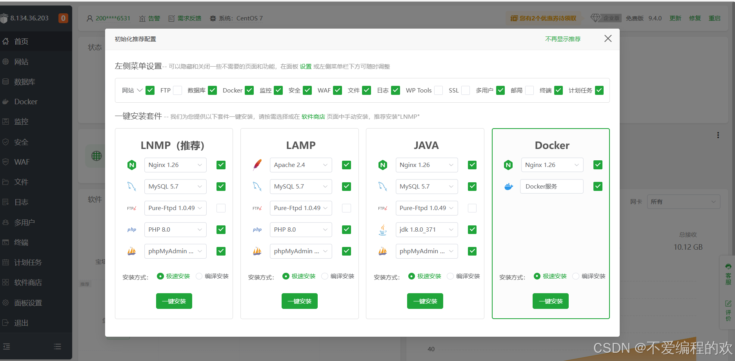
Task: Select fast install radio in JAVA card
Action: [x=411, y=276]
